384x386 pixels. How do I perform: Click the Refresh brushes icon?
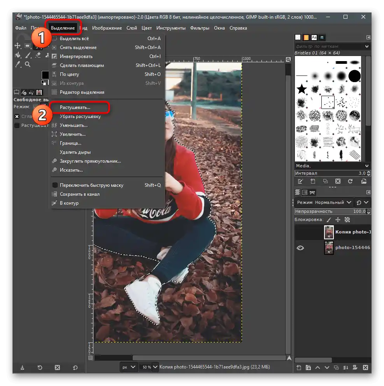[350, 181]
